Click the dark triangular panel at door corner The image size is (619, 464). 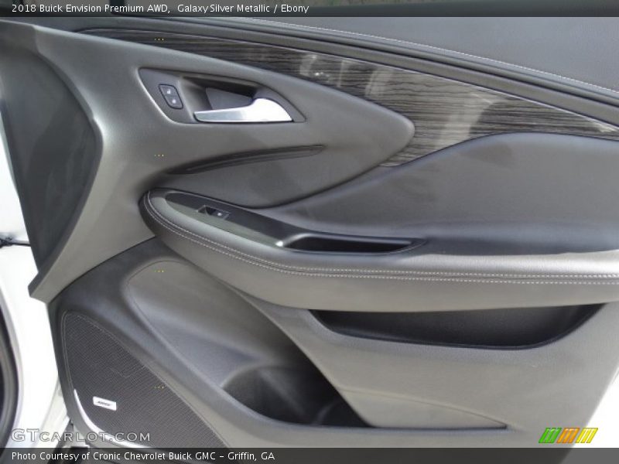click(x=46, y=155)
